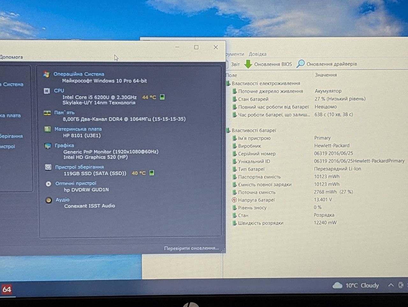The image size is (408, 307).
Task: Click the Значення column header
Action: tap(326, 75)
